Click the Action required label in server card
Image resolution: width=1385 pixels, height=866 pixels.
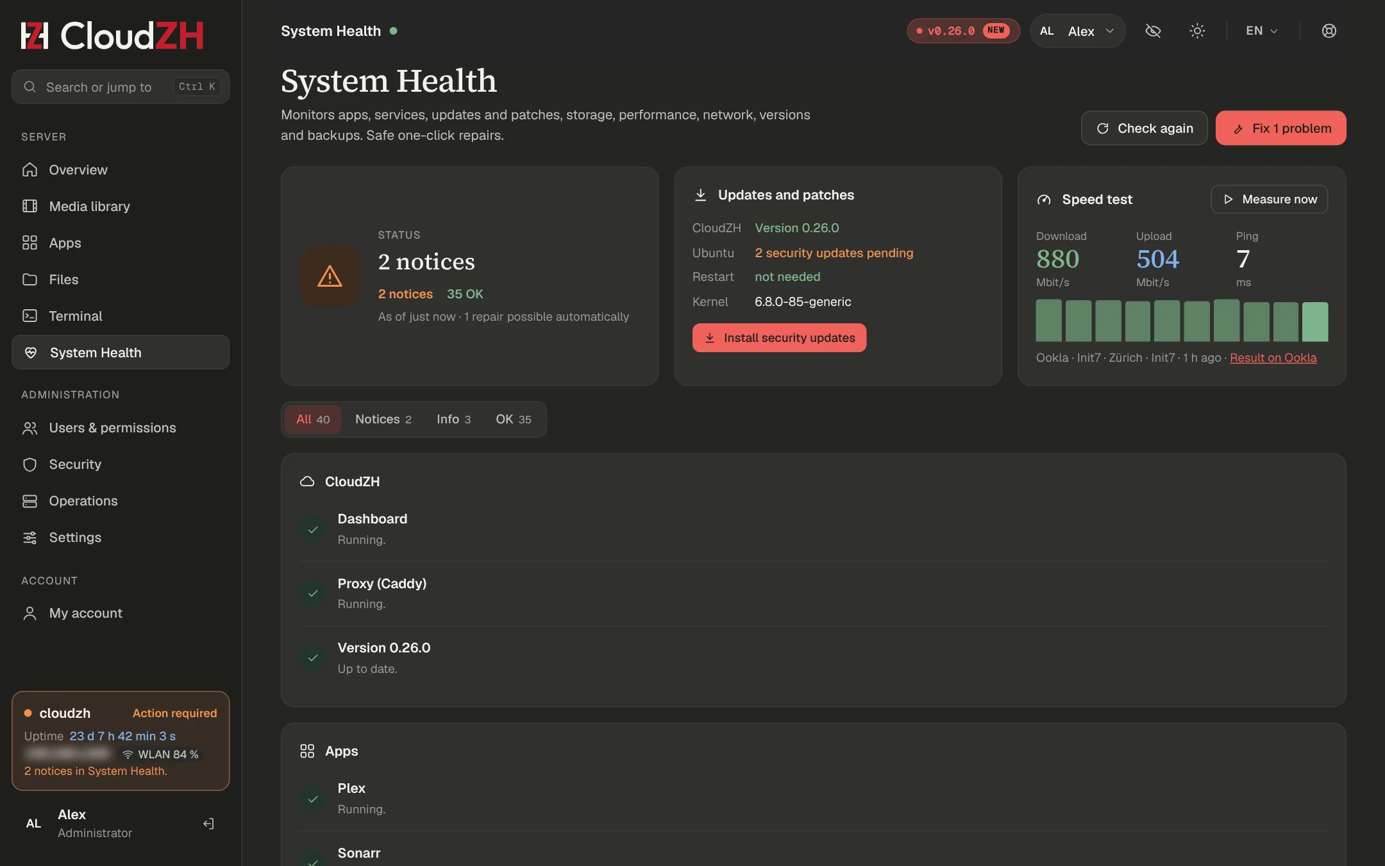pos(174,713)
